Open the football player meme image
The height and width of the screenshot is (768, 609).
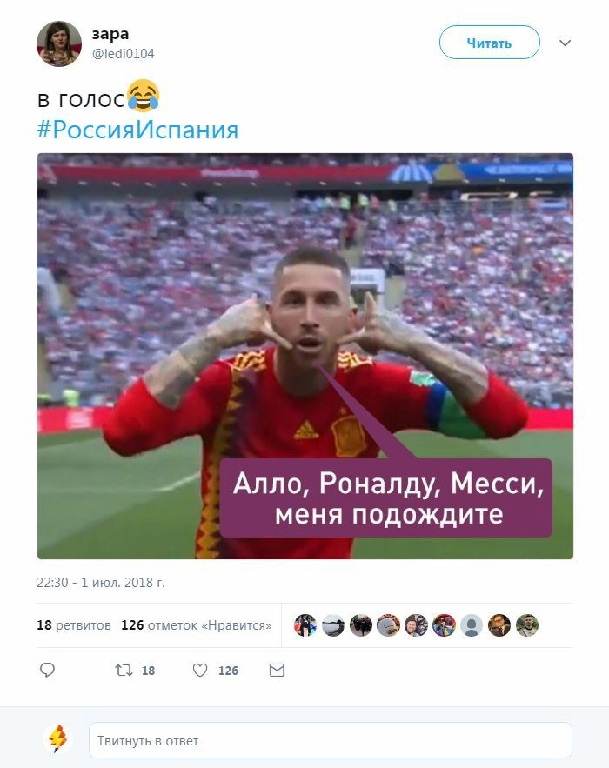(x=305, y=356)
